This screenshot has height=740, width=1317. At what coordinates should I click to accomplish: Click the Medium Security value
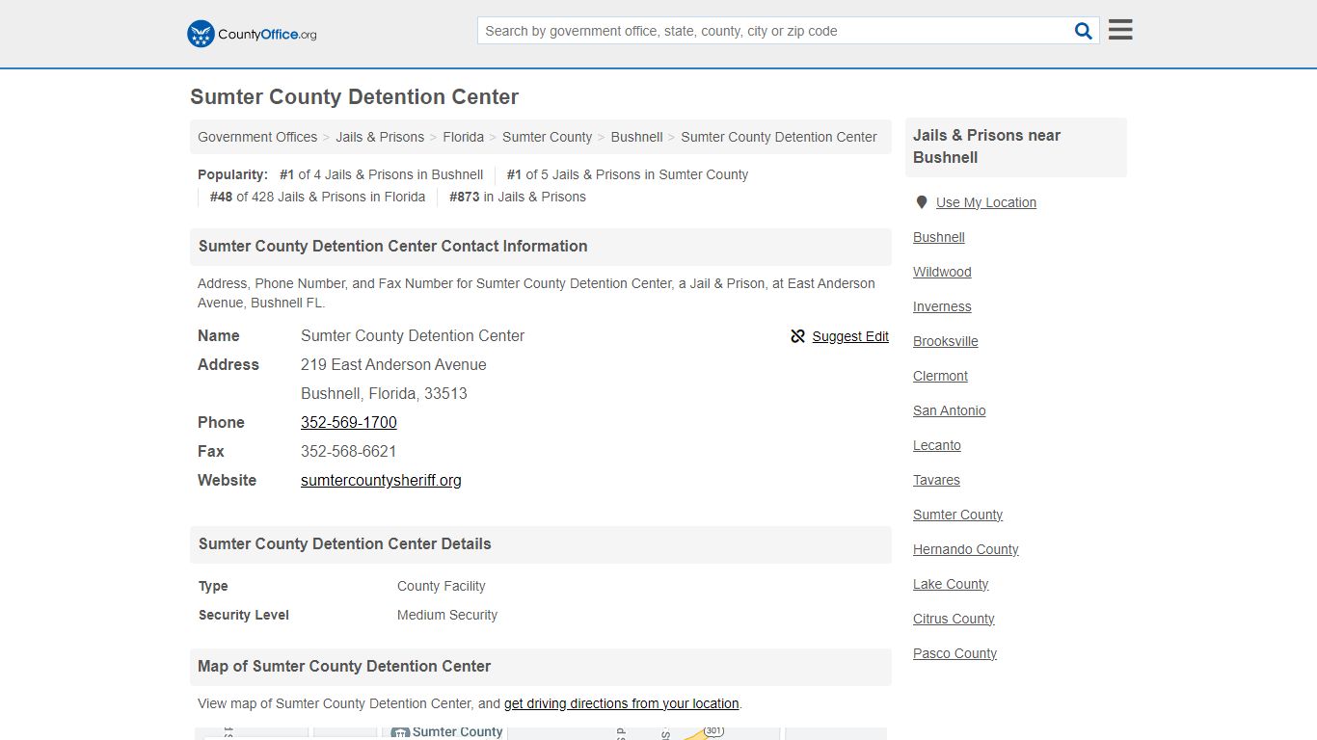pyautogui.click(x=447, y=615)
